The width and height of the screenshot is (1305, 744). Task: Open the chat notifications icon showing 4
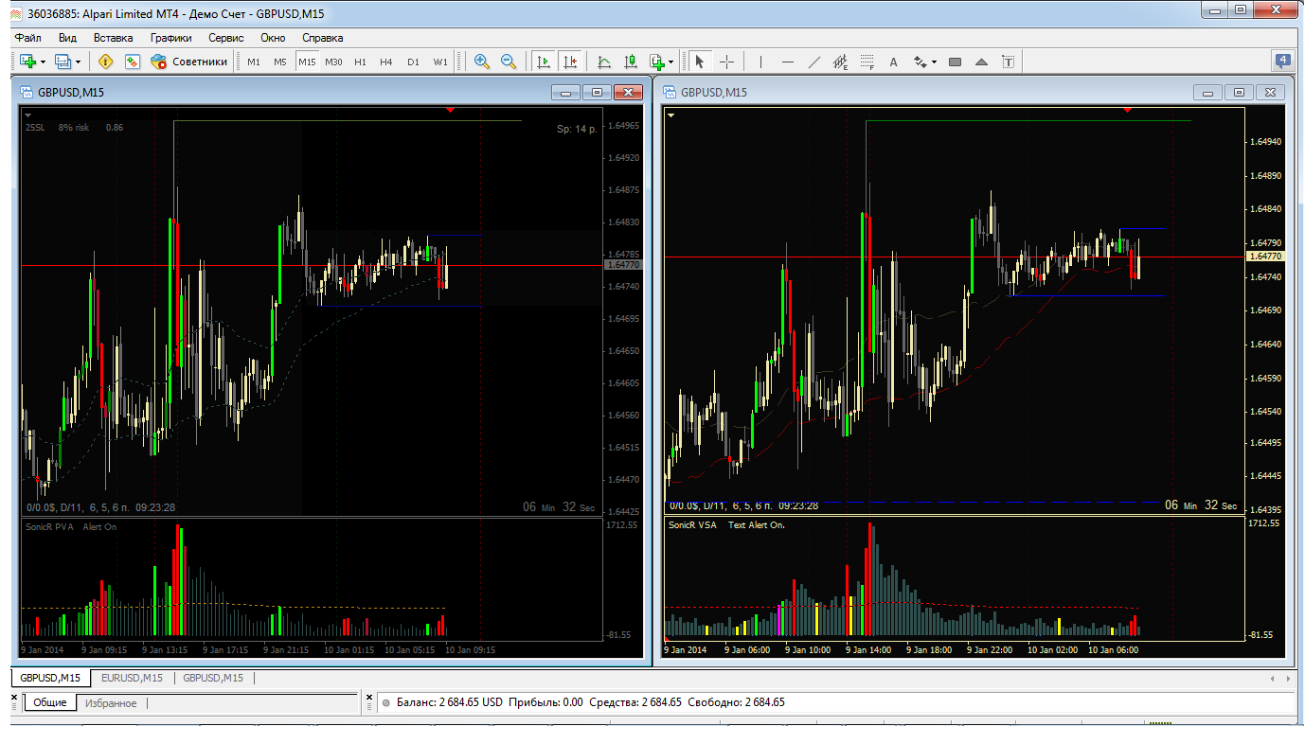coord(1282,61)
